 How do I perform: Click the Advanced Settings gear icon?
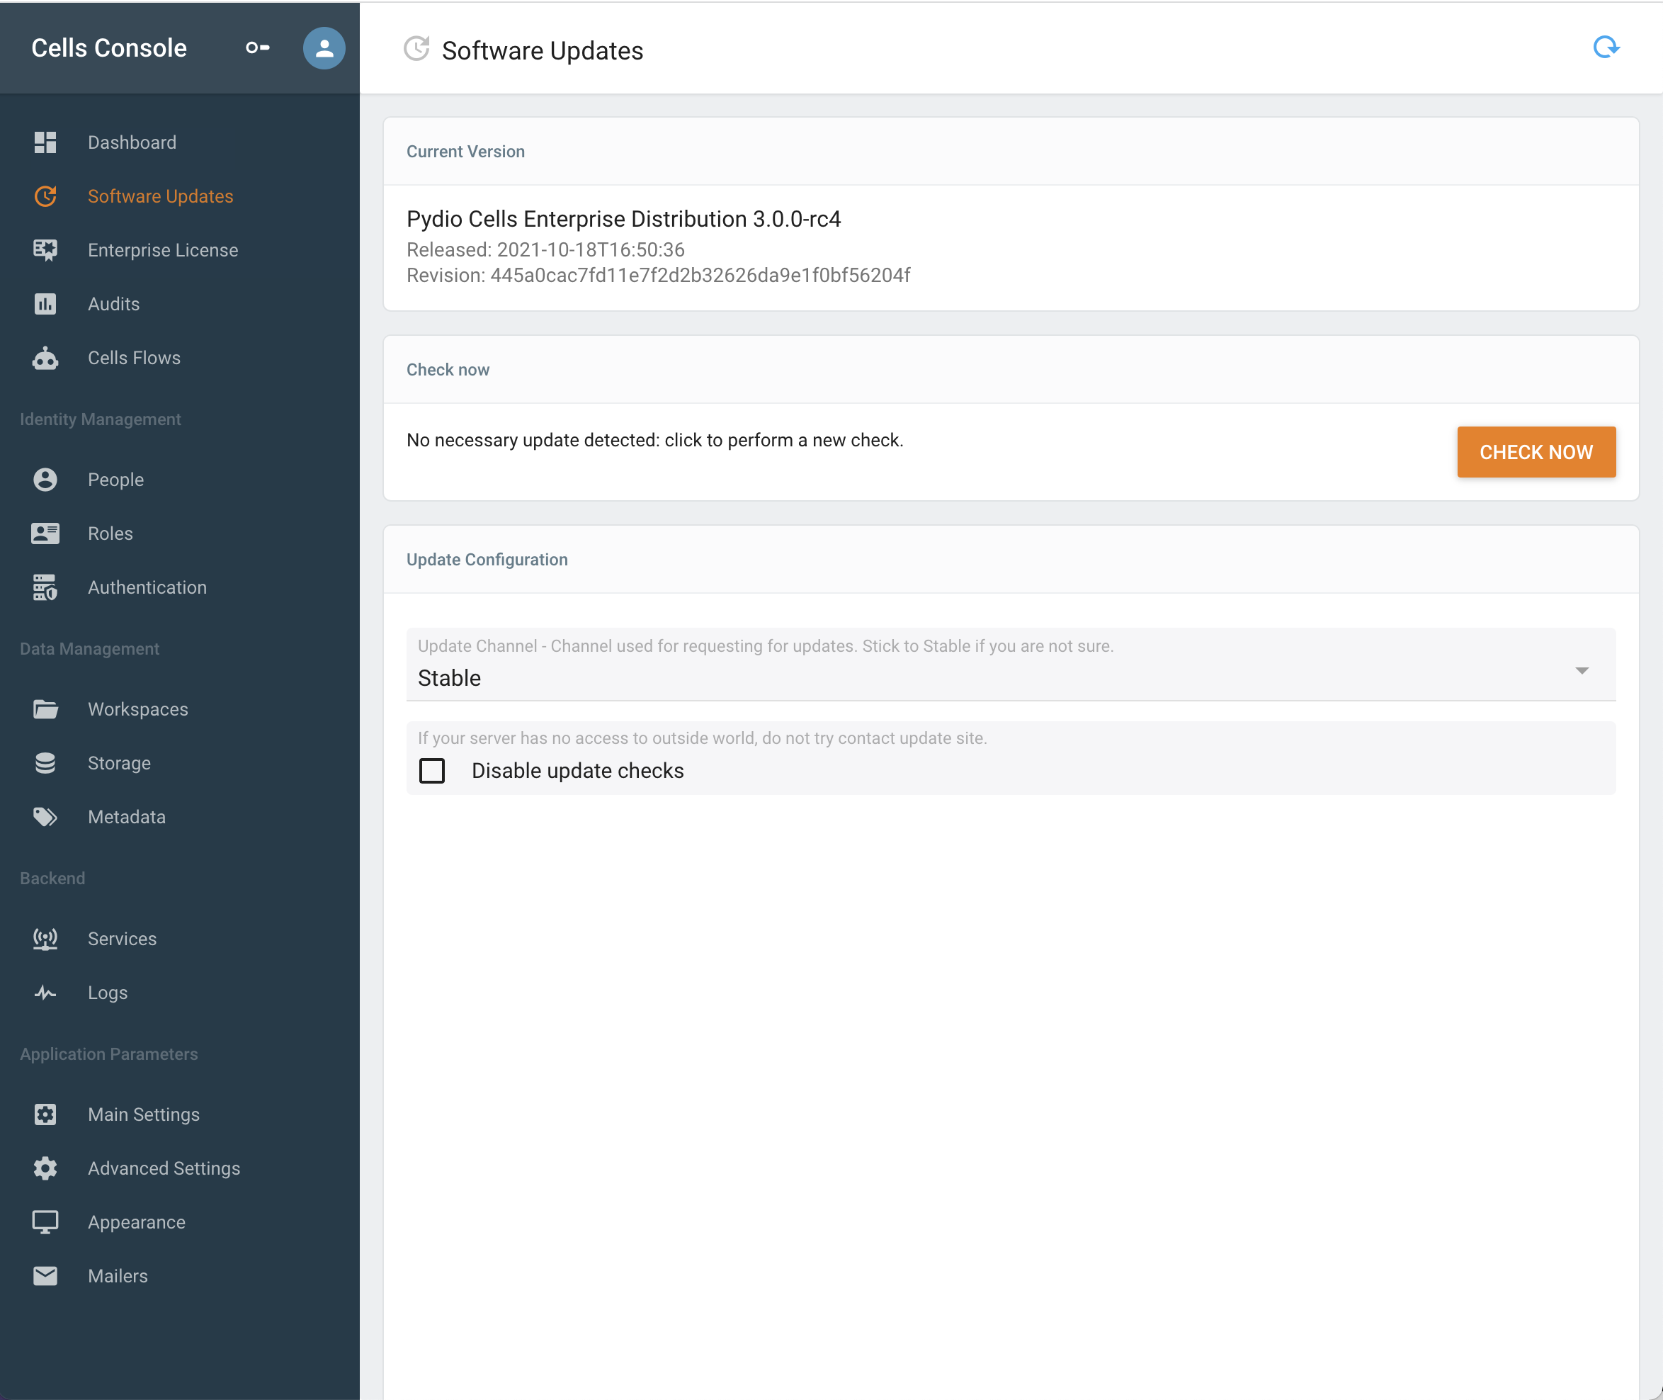(x=45, y=1168)
